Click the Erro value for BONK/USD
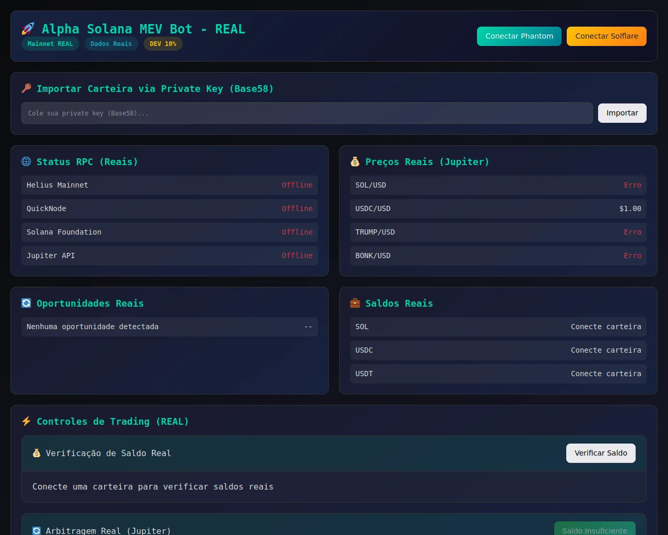Screen dimensions: 668x535 [633, 255]
